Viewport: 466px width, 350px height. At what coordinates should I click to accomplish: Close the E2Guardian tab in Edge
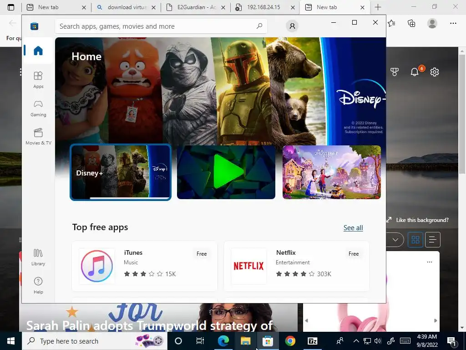tap(223, 7)
